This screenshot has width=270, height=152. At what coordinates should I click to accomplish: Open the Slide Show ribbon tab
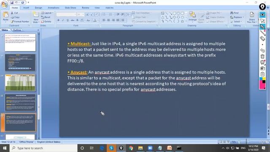click(x=70, y=8)
